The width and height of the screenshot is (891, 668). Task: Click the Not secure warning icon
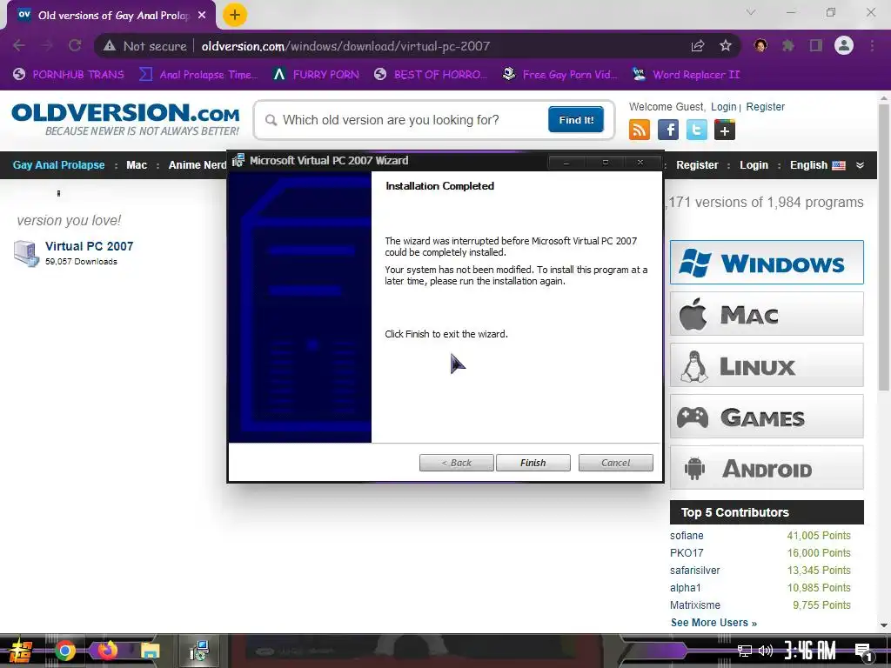coord(109,45)
